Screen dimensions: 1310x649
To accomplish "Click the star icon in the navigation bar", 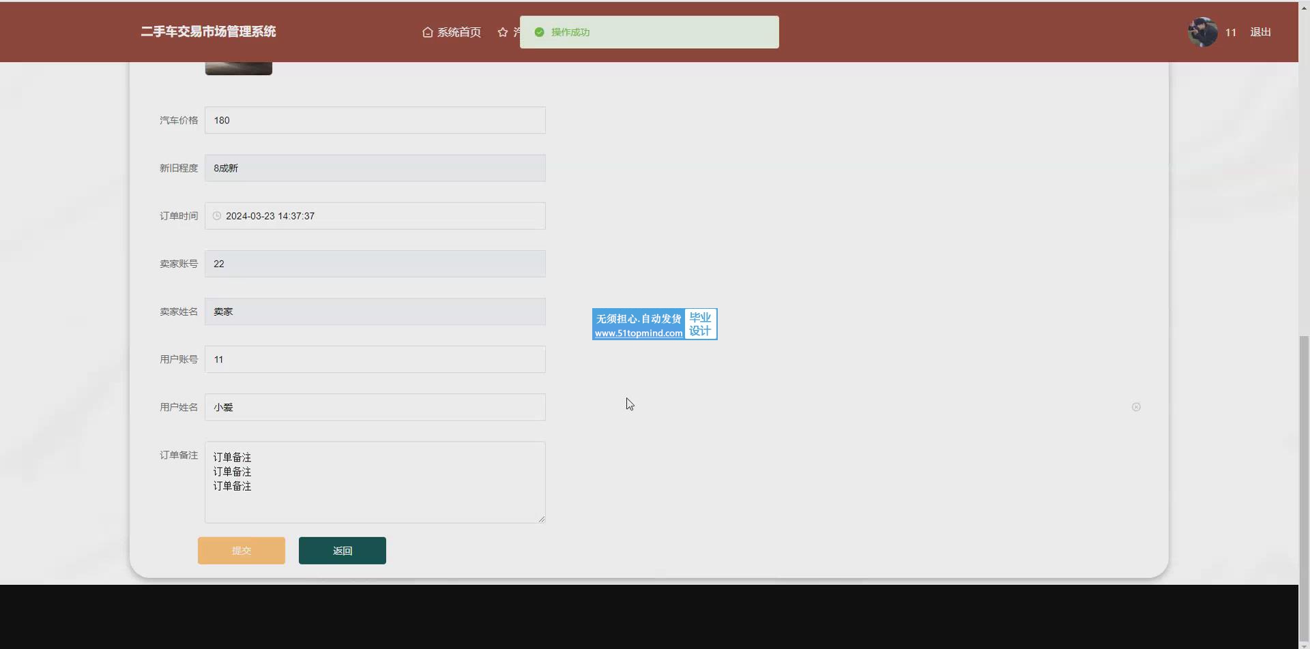I will tap(503, 32).
